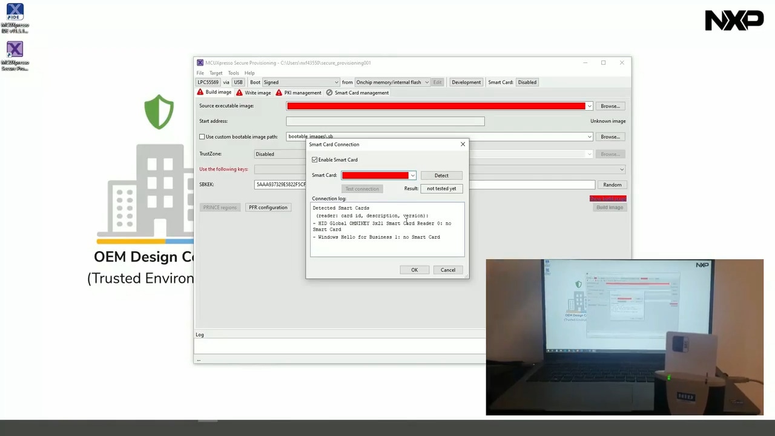Screen dimensions: 775x436
Task: Click the Build image warning icon
Action: tap(200, 93)
